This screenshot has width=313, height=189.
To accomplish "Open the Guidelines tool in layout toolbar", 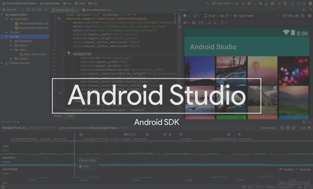I will pos(222,23).
